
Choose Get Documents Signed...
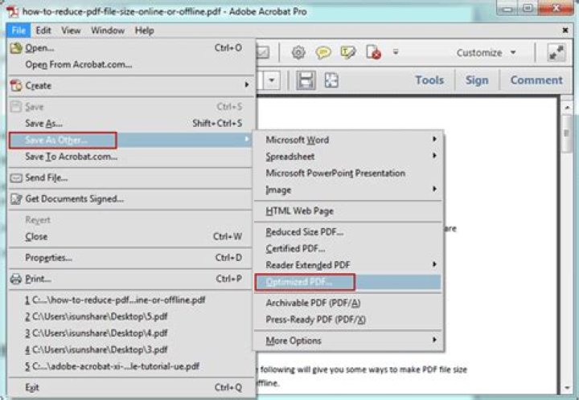pyautogui.click(x=130, y=199)
